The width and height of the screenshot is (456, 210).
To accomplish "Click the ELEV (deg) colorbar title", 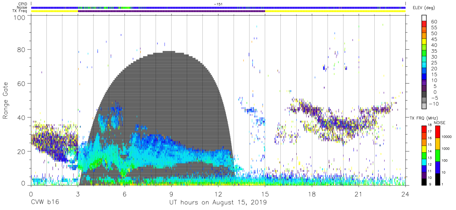I will [424, 8].
